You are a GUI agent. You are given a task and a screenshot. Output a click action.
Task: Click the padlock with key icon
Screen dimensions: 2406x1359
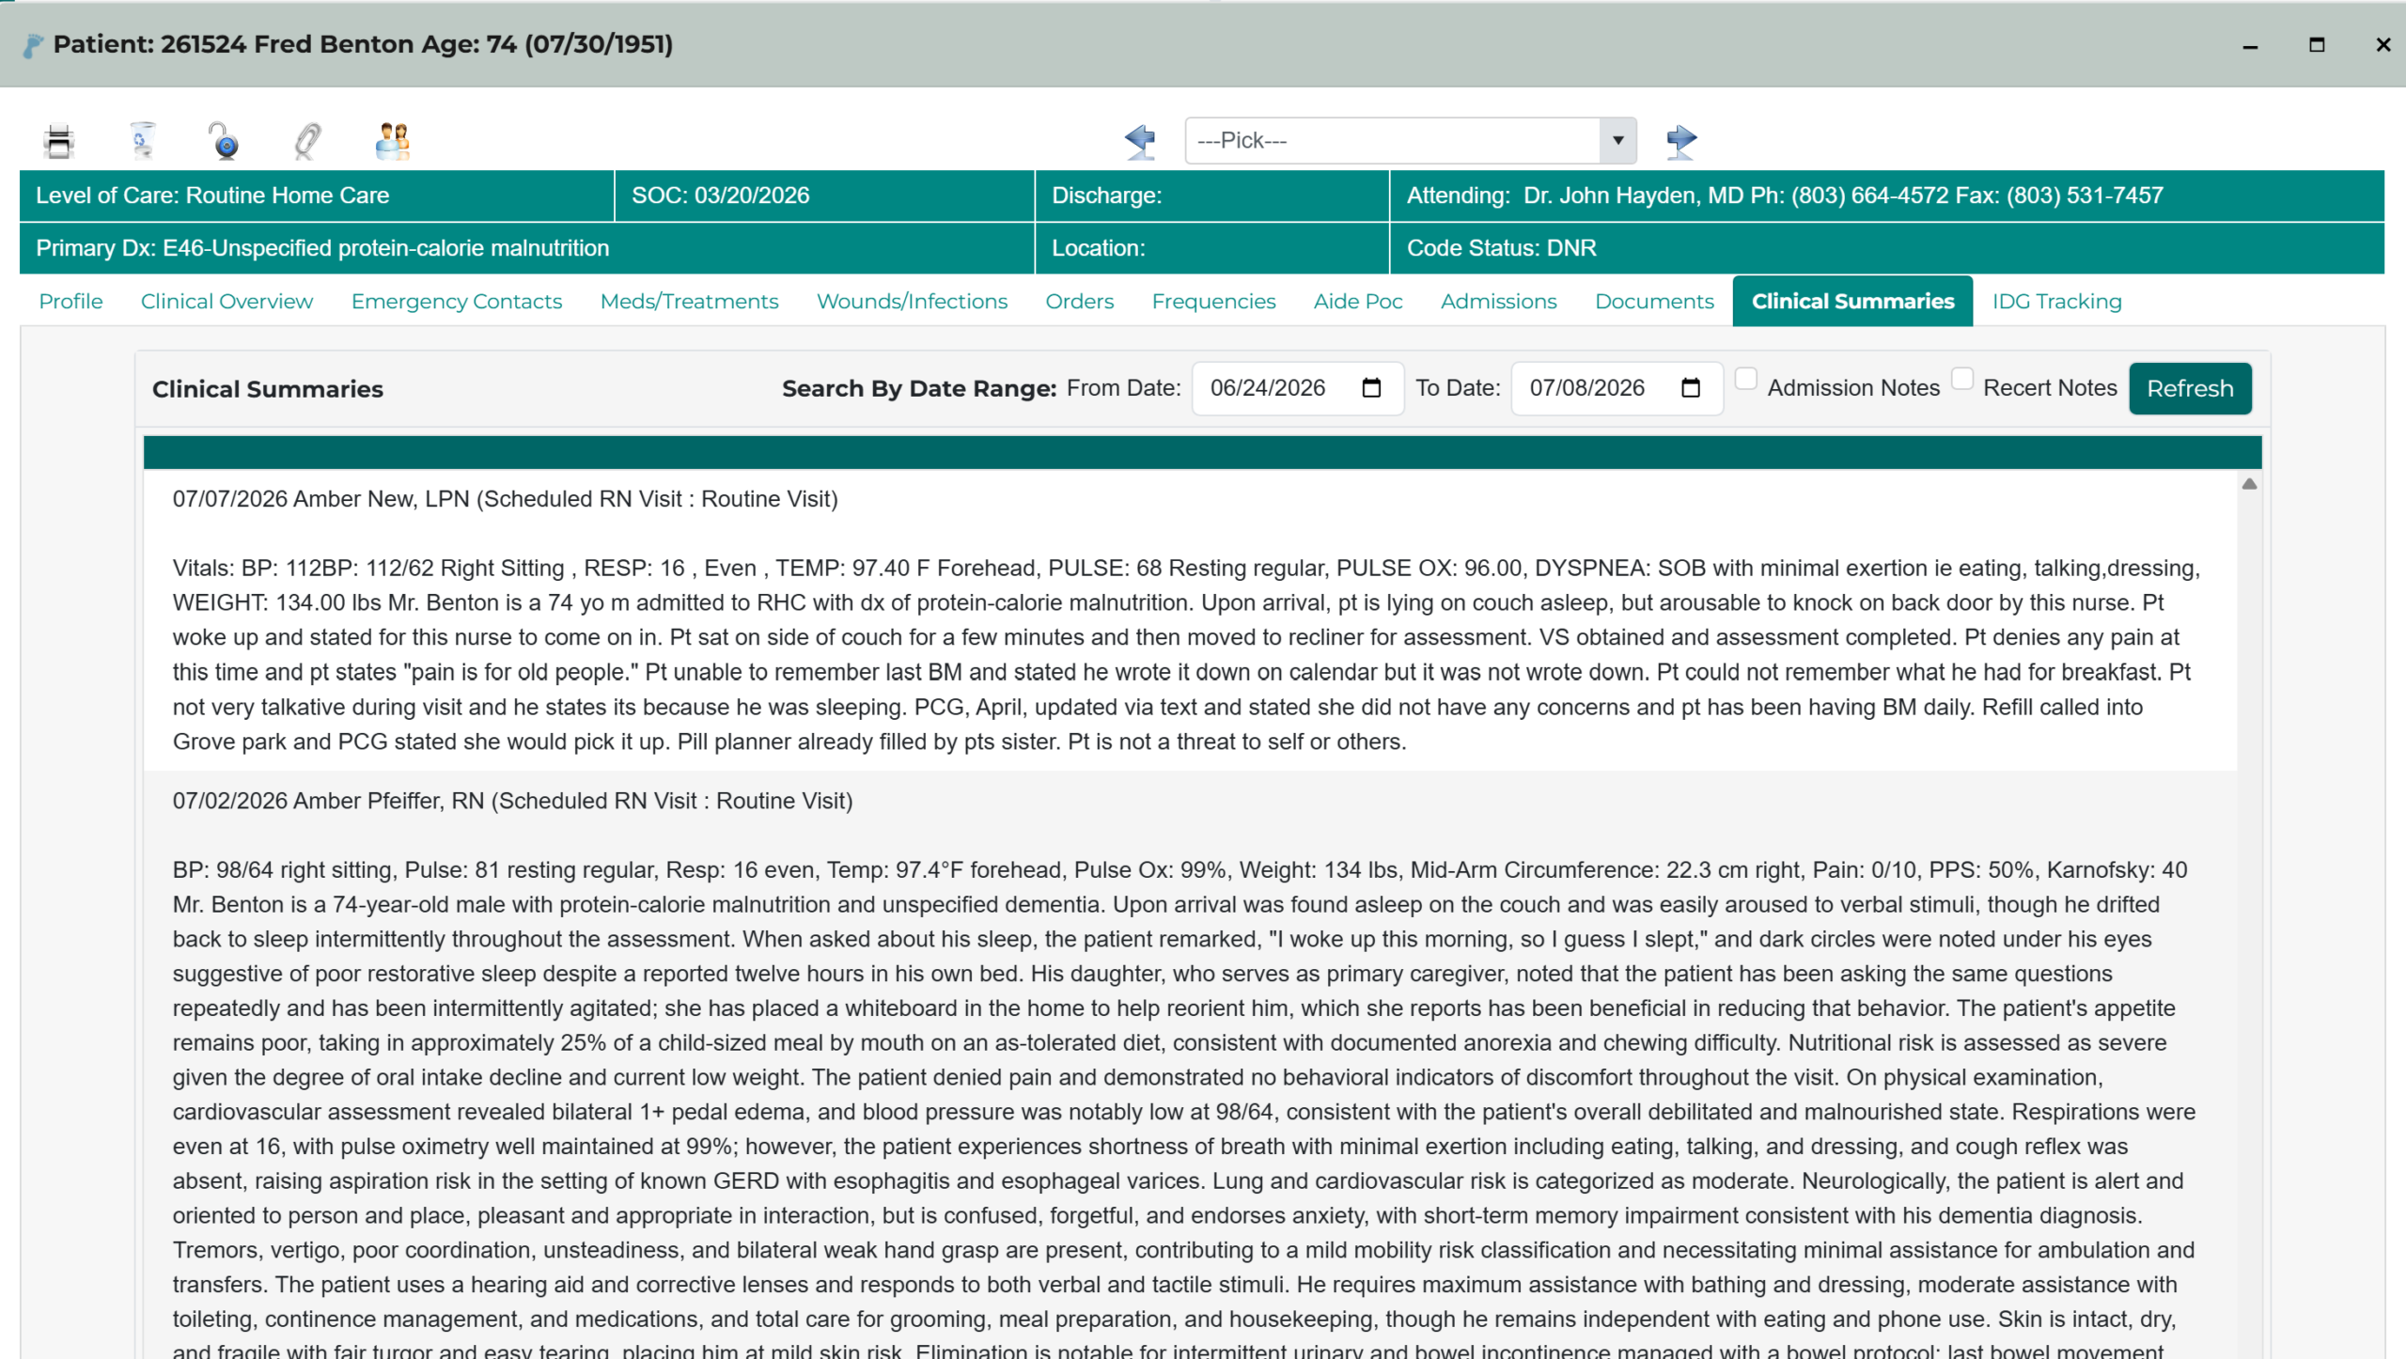224,141
